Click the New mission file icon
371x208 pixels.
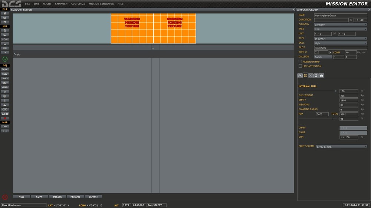(5, 13)
